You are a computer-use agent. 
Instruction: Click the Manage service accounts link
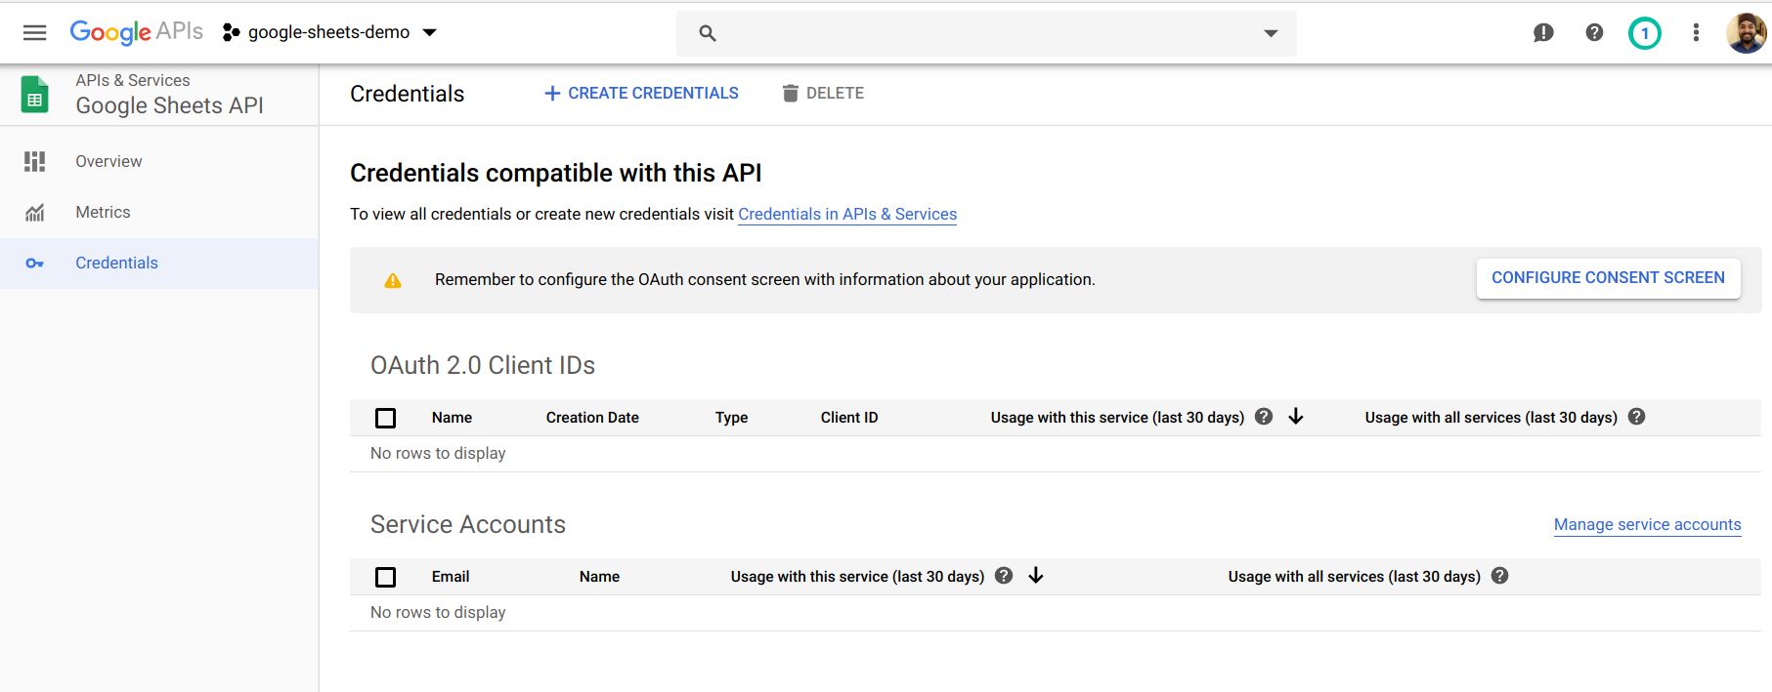(x=1647, y=525)
